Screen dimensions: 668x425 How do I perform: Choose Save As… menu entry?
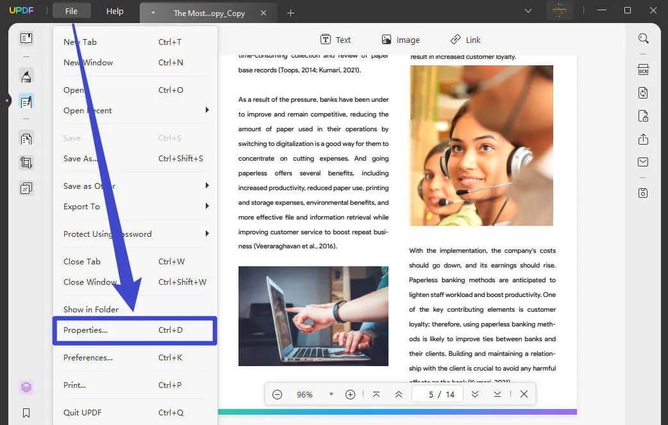coord(135,159)
